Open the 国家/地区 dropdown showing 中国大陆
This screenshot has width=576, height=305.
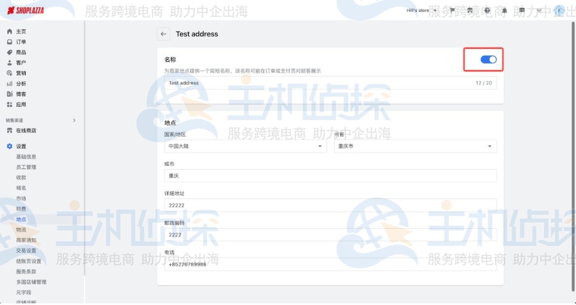pyautogui.click(x=245, y=146)
